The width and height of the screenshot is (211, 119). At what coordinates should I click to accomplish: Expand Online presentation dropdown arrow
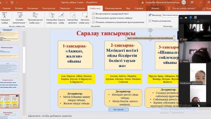coord(26,23)
